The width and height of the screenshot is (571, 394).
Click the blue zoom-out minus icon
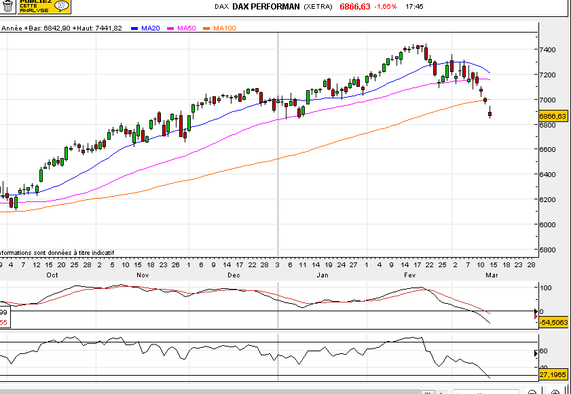[x=532, y=392]
